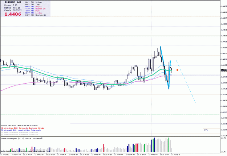Click the Industrial New Orders m/m headline
The height and width of the screenshot is (156, 227).
pyautogui.click(x=21, y=130)
